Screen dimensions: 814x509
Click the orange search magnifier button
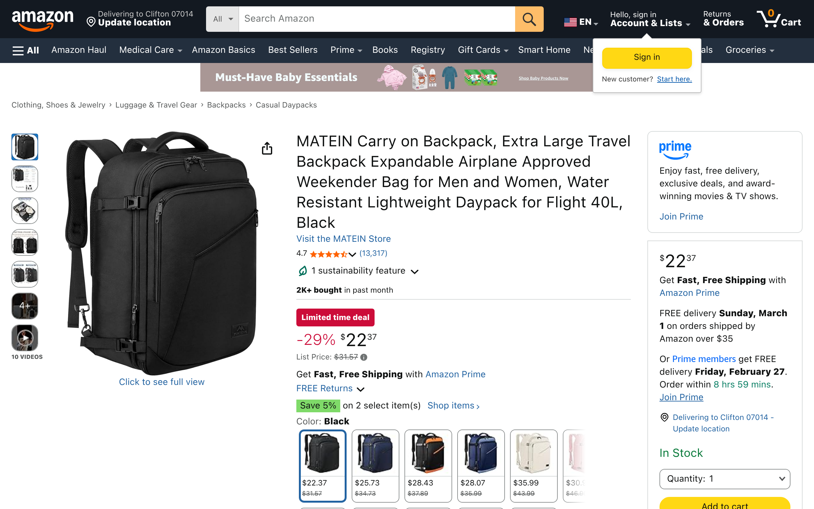(529, 19)
